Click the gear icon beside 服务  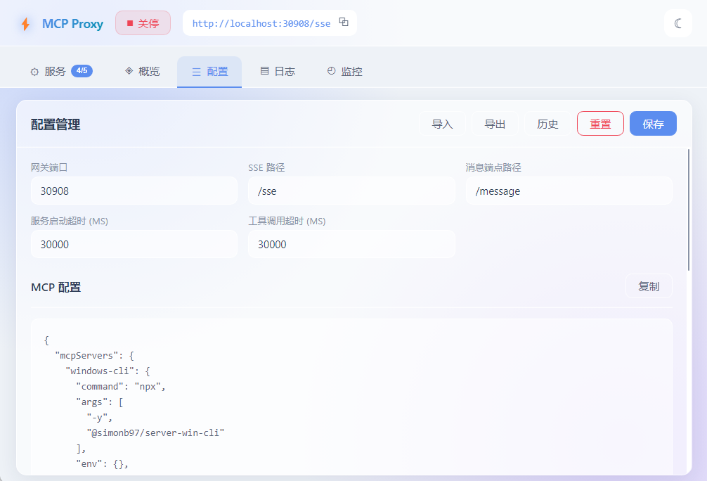tap(34, 72)
